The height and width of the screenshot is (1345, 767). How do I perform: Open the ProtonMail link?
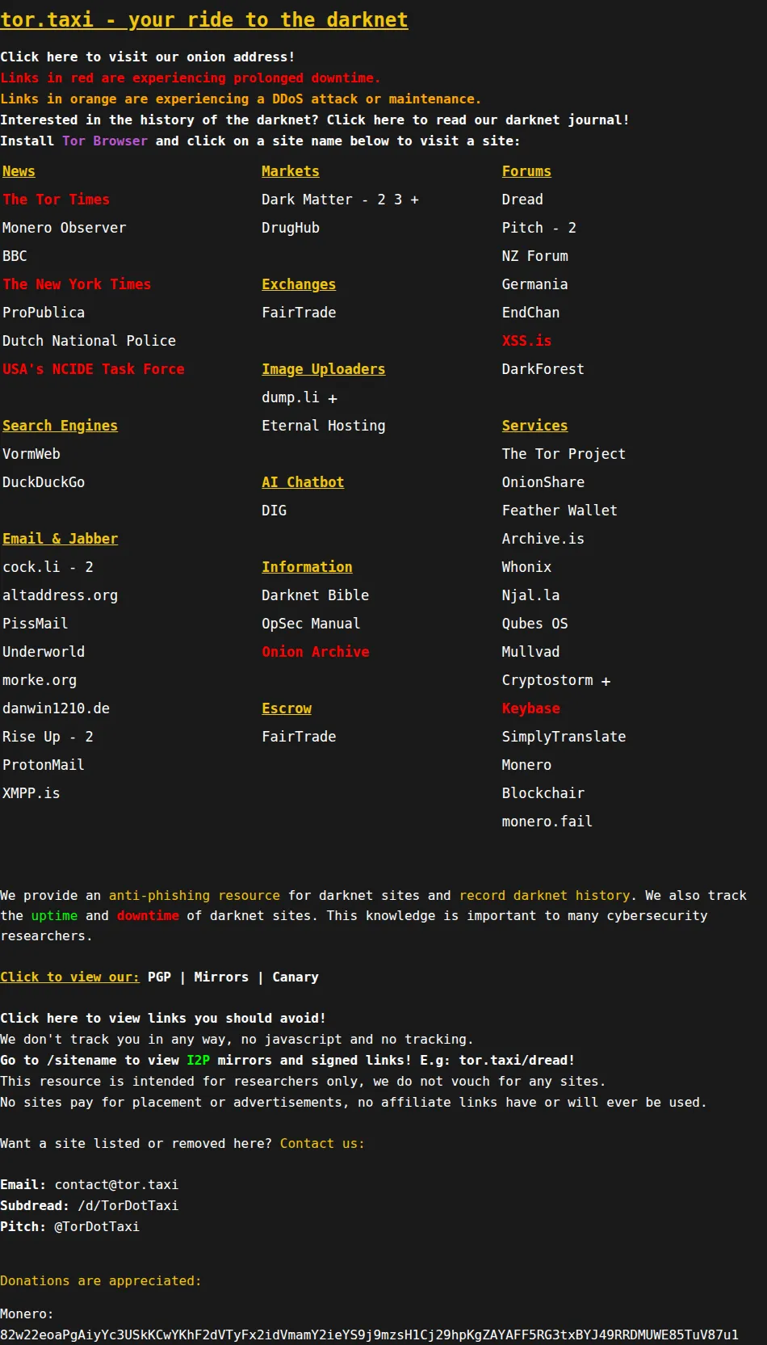(x=44, y=765)
